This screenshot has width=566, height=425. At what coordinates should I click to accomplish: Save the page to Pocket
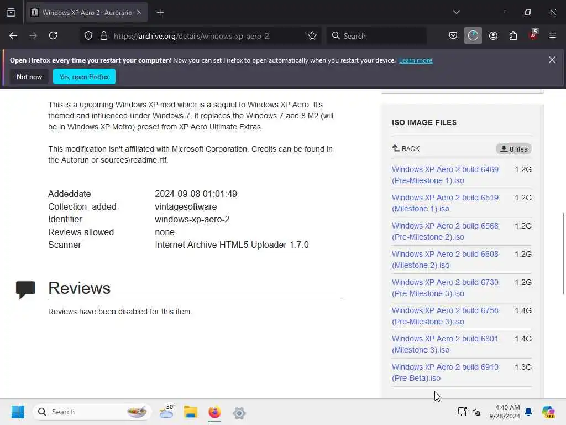point(453,36)
